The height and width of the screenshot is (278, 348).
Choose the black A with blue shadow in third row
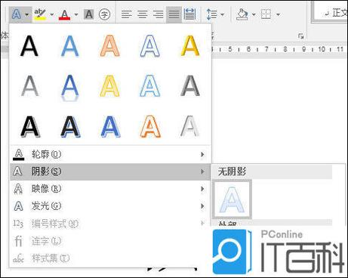click(x=70, y=127)
